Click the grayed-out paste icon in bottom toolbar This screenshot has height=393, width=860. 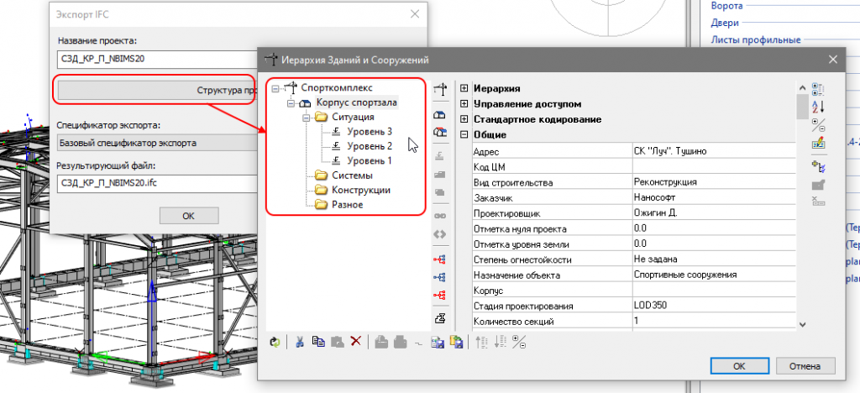(337, 342)
